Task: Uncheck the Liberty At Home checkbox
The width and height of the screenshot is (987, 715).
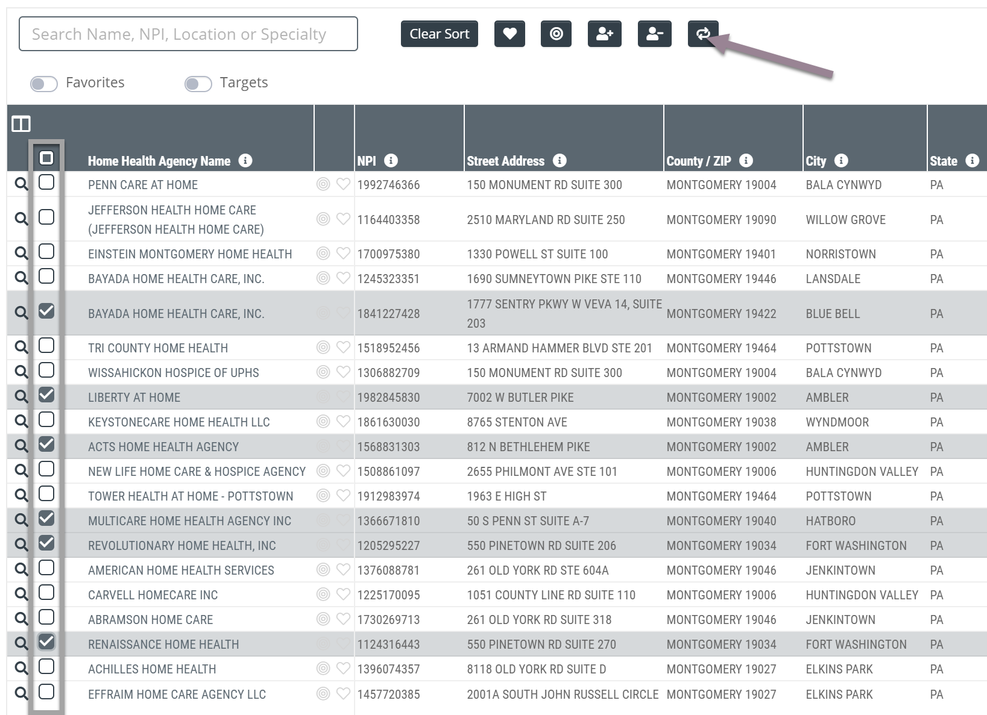Action: [x=46, y=395]
